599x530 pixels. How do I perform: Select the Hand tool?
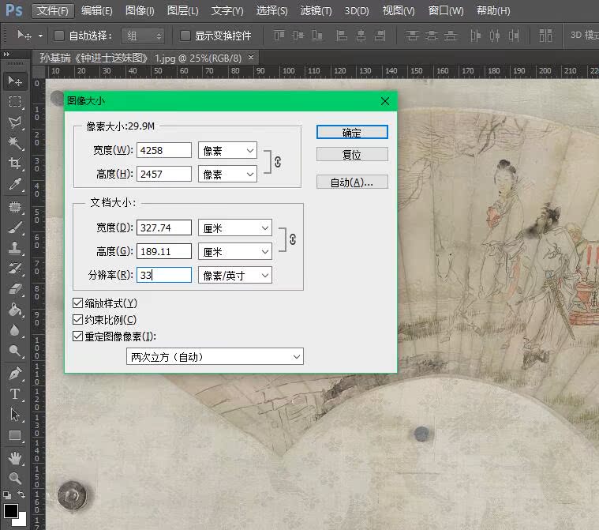15,458
